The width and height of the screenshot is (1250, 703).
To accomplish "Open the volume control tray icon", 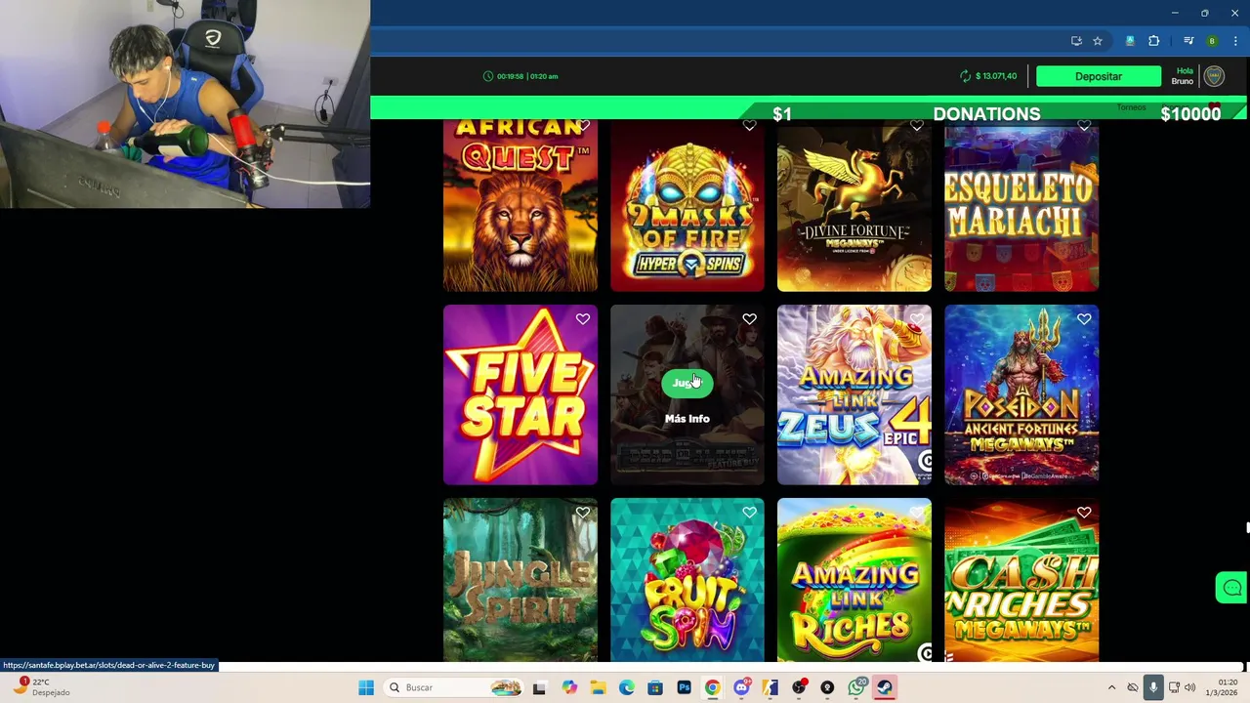I will (1190, 687).
